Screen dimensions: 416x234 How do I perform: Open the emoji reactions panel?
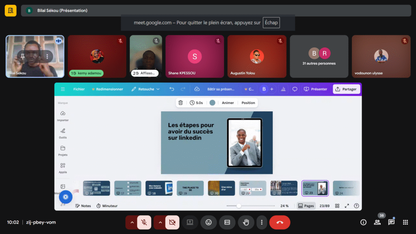(208, 222)
